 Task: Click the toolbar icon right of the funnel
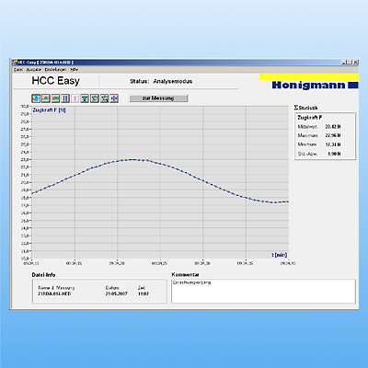coord(95,98)
